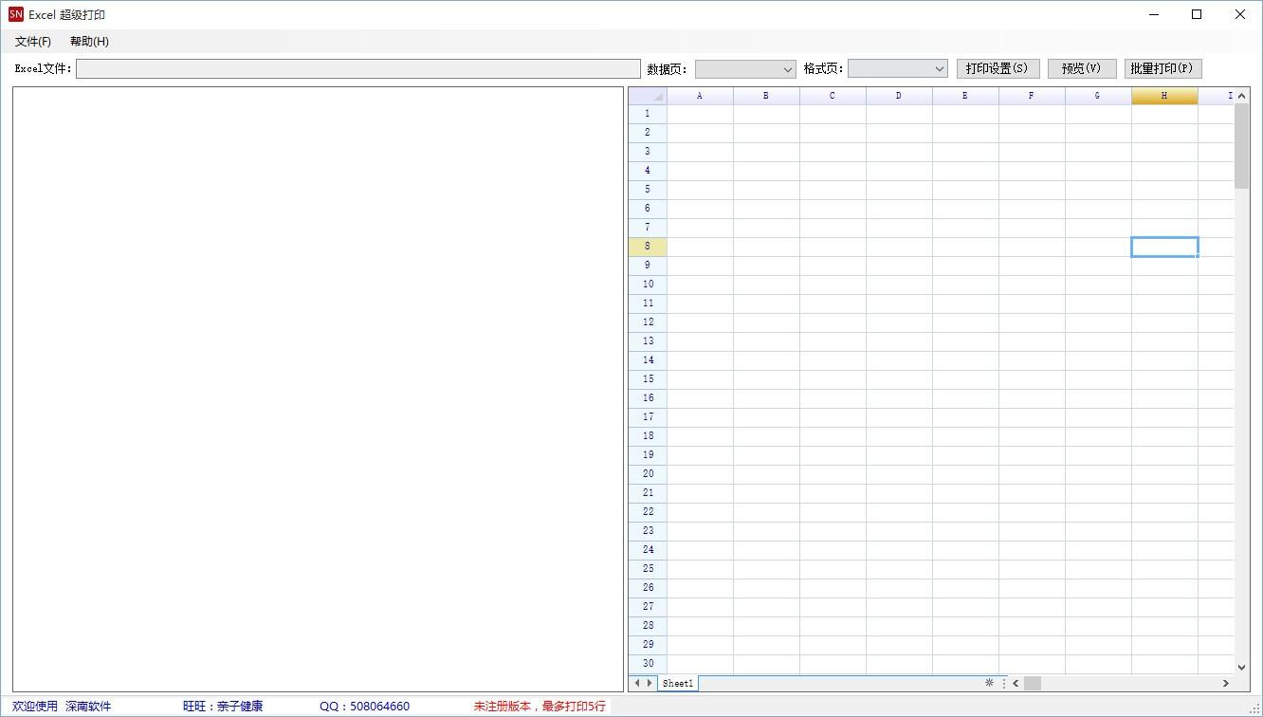The image size is (1263, 717).
Task: Click the vertical scrollbar down arrow
Action: [x=1242, y=667]
